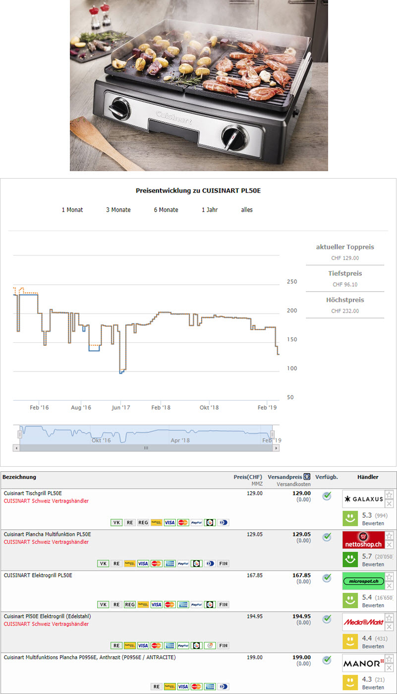Open the Galaxus retailer logo
The width and height of the screenshot is (397, 694).
pos(363,499)
